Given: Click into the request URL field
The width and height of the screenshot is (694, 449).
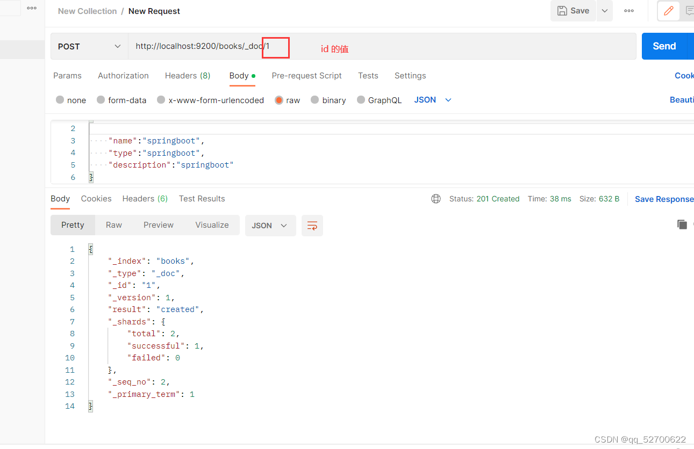Looking at the screenshot, I should [382, 46].
